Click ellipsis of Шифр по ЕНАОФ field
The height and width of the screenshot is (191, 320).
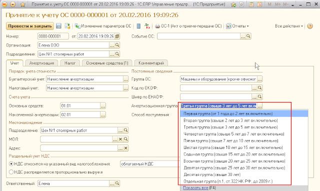click(x=254, y=97)
